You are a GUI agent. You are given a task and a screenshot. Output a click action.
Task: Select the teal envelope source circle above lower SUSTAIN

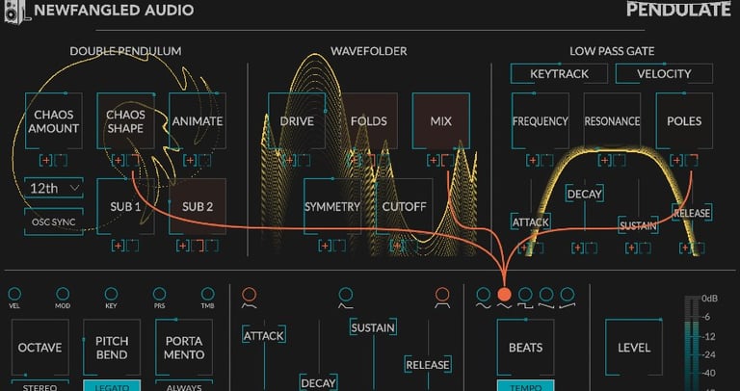[x=346, y=295]
